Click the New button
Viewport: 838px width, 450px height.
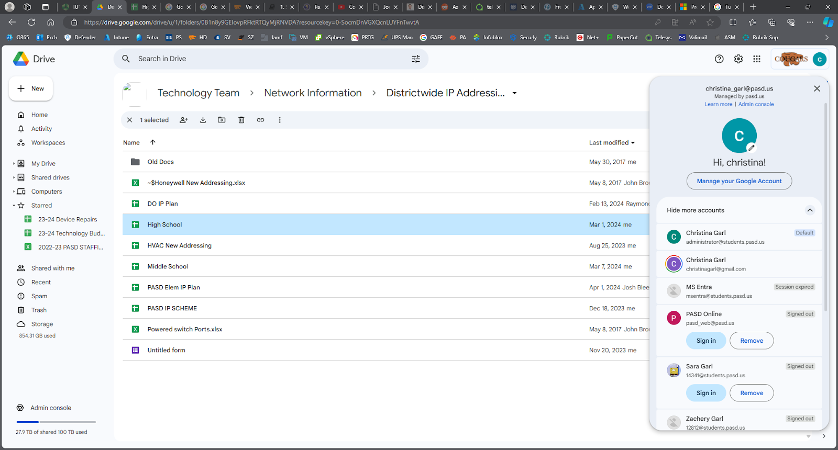pyautogui.click(x=31, y=88)
